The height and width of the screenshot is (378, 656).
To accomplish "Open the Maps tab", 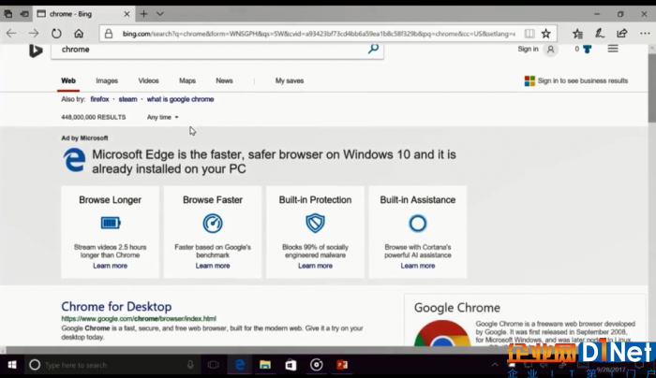I will coord(187,80).
